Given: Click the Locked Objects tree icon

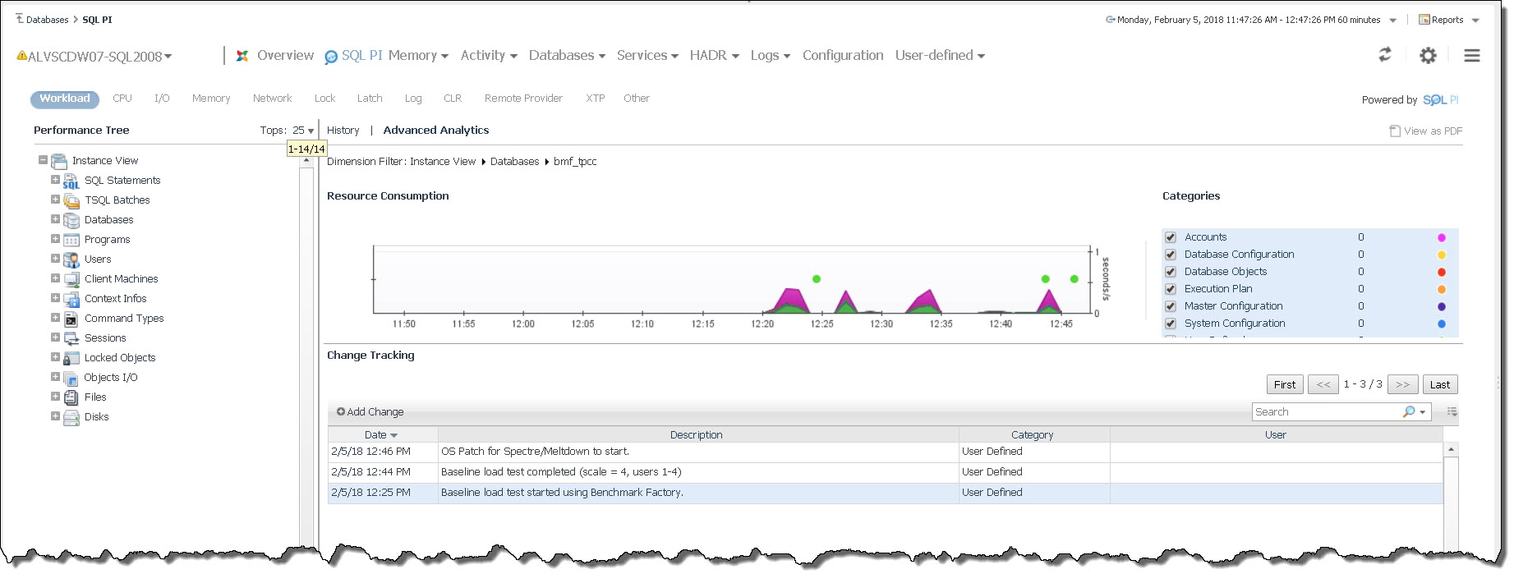Looking at the screenshot, I should pos(71,358).
